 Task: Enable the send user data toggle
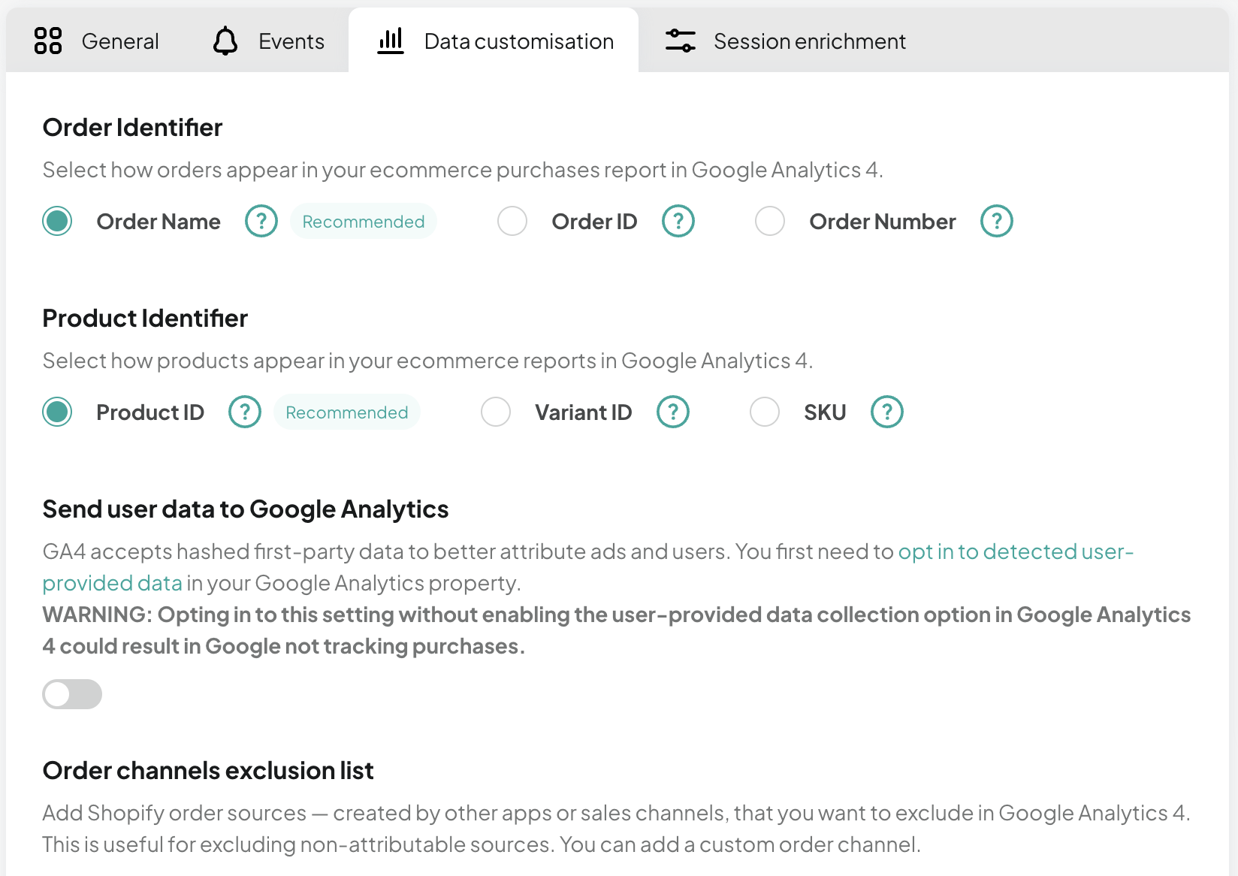pyautogui.click(x=72, y=694)
